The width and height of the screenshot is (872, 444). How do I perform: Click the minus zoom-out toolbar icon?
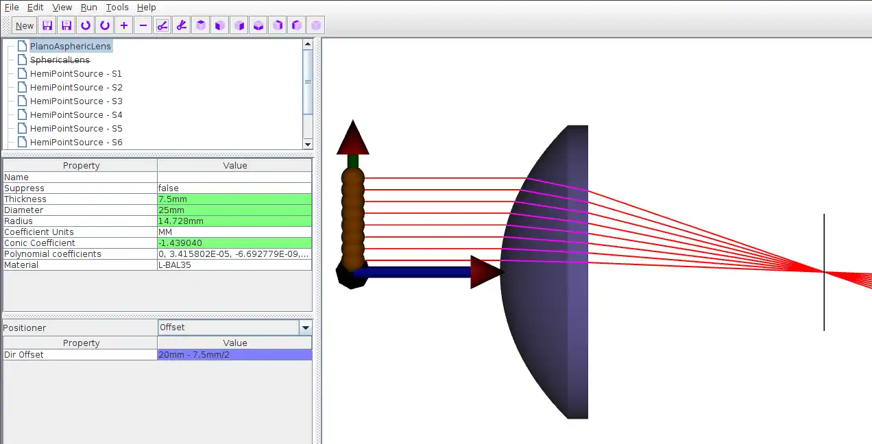(143, 25)
